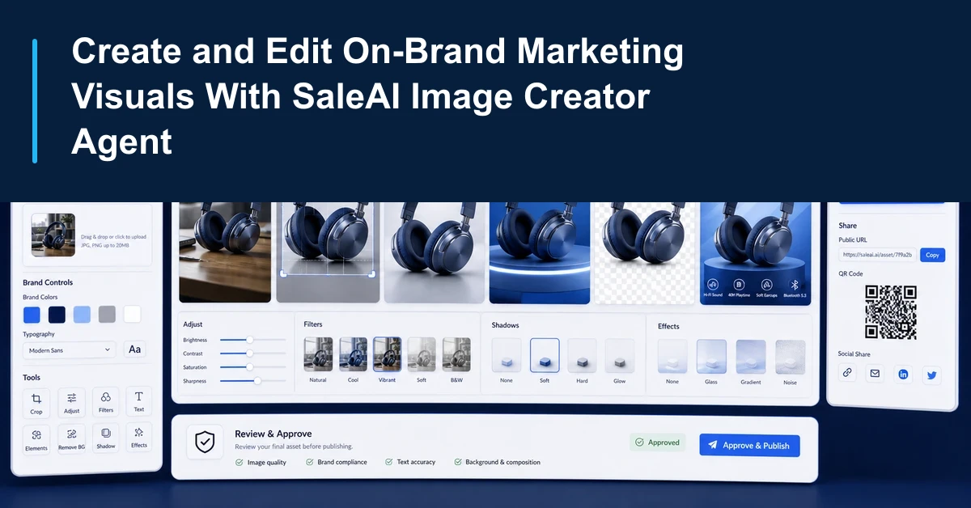Open the Modern Sans typography dropdown

pyautogui.click(x=70, y=350)
